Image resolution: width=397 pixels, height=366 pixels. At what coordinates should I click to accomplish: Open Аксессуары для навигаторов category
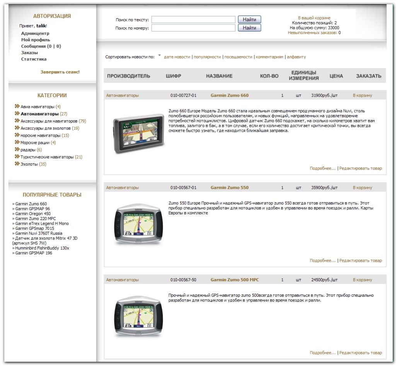tap(49, 121)
